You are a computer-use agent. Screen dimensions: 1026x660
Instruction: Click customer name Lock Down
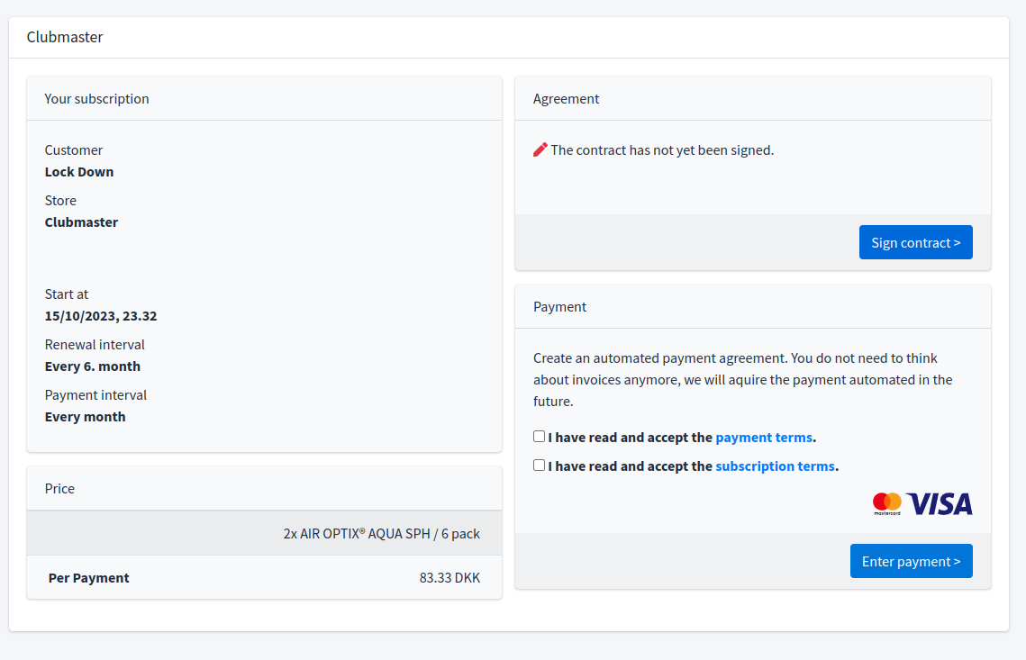pos(79,172)
